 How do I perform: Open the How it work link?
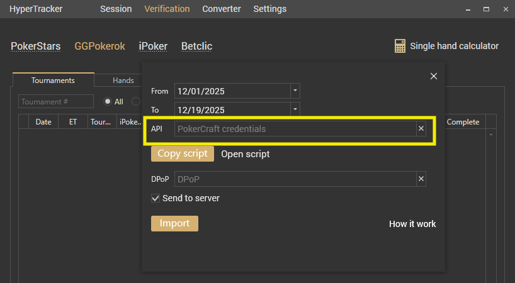coord(412,224)
